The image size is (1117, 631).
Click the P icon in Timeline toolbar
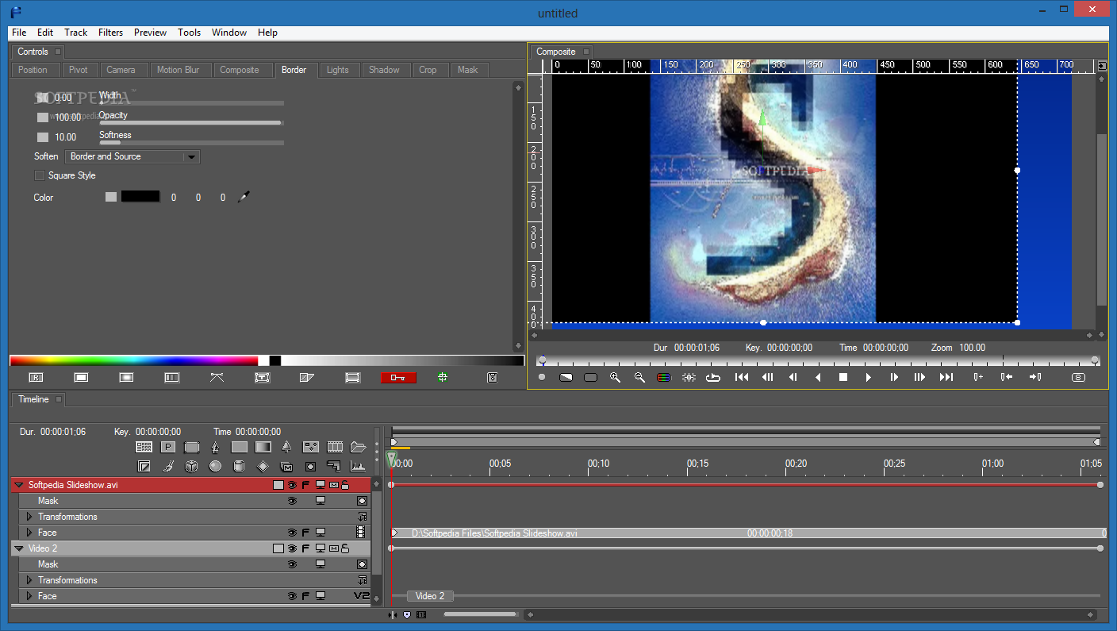[167, 447]
